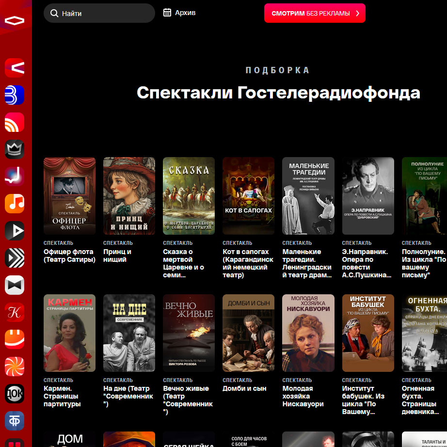The width and height of the screenshot is (447, 447).
Task: Click the Smotrim diamond logo in the sidebar
Action: [15, 20]
